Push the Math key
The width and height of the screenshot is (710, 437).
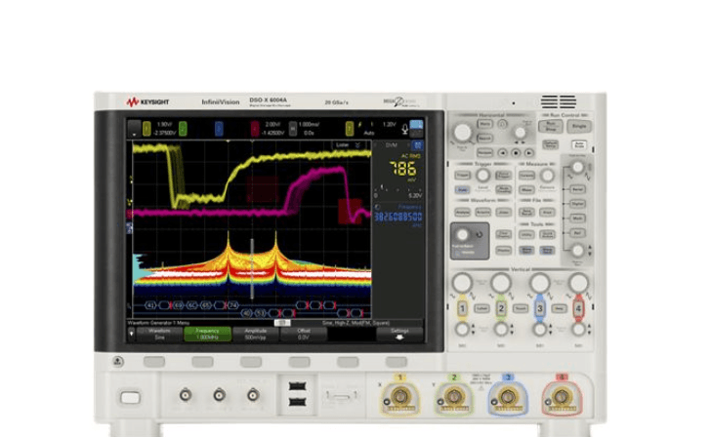(577, 218)
